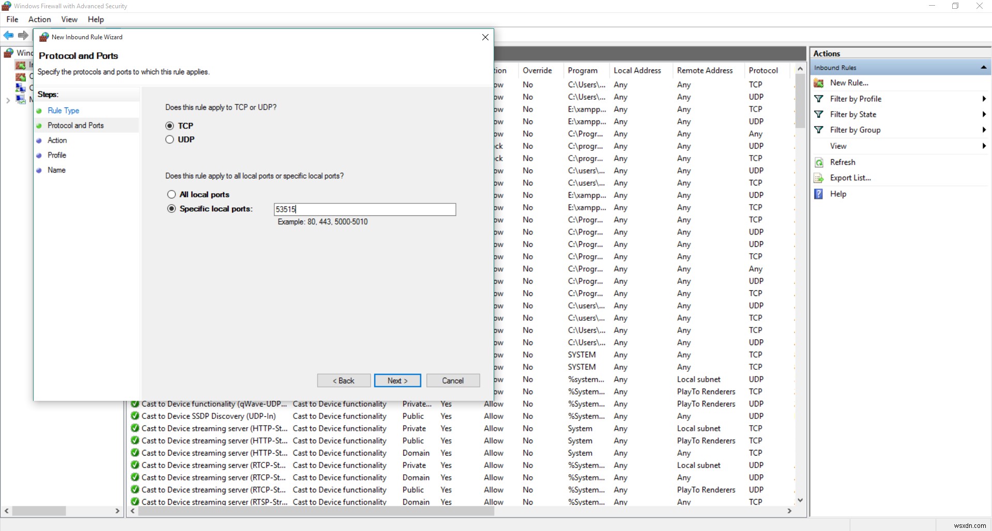Click the firewall root node icon in tree
This screenshot has height=531, width=992.
[x=9, y=53]
